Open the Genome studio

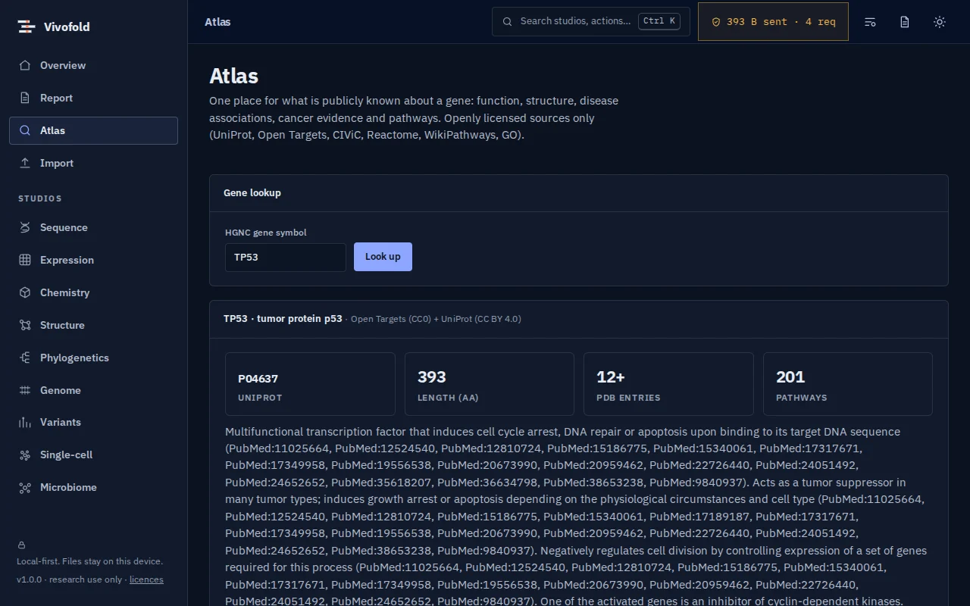(94, 390)
